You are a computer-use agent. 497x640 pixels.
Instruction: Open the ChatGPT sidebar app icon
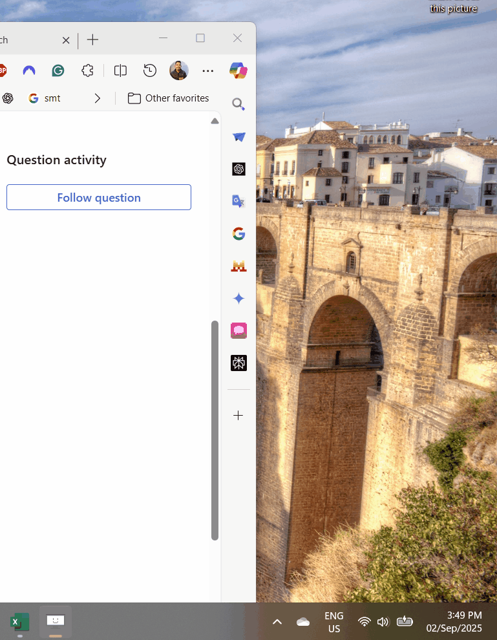point(238,169)
